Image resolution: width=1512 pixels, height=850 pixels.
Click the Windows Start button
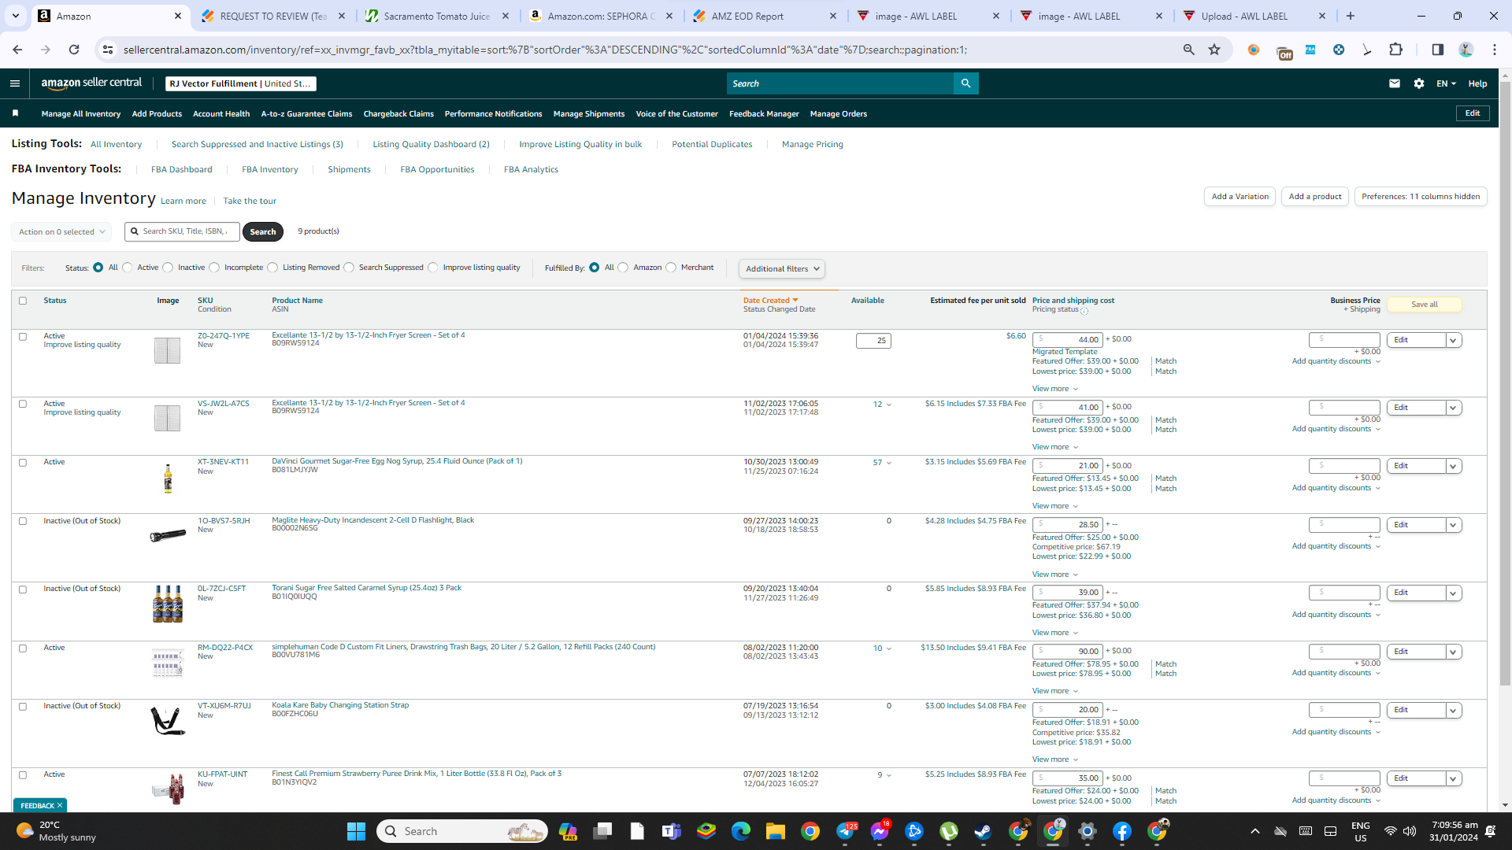coord(356,831)
